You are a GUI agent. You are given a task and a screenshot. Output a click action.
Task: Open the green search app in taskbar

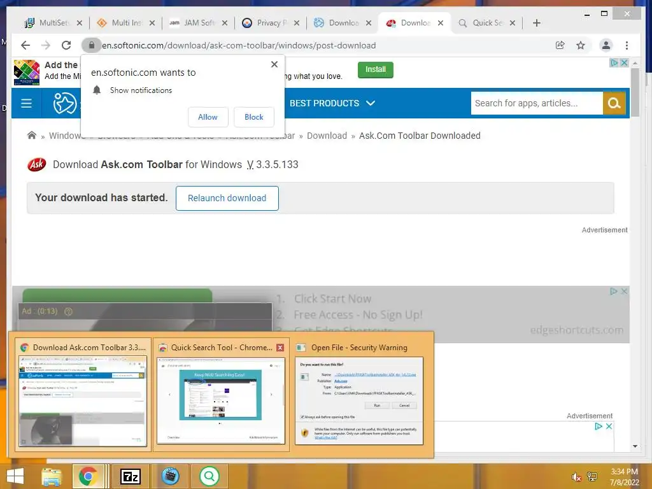[x=209, y=476]
